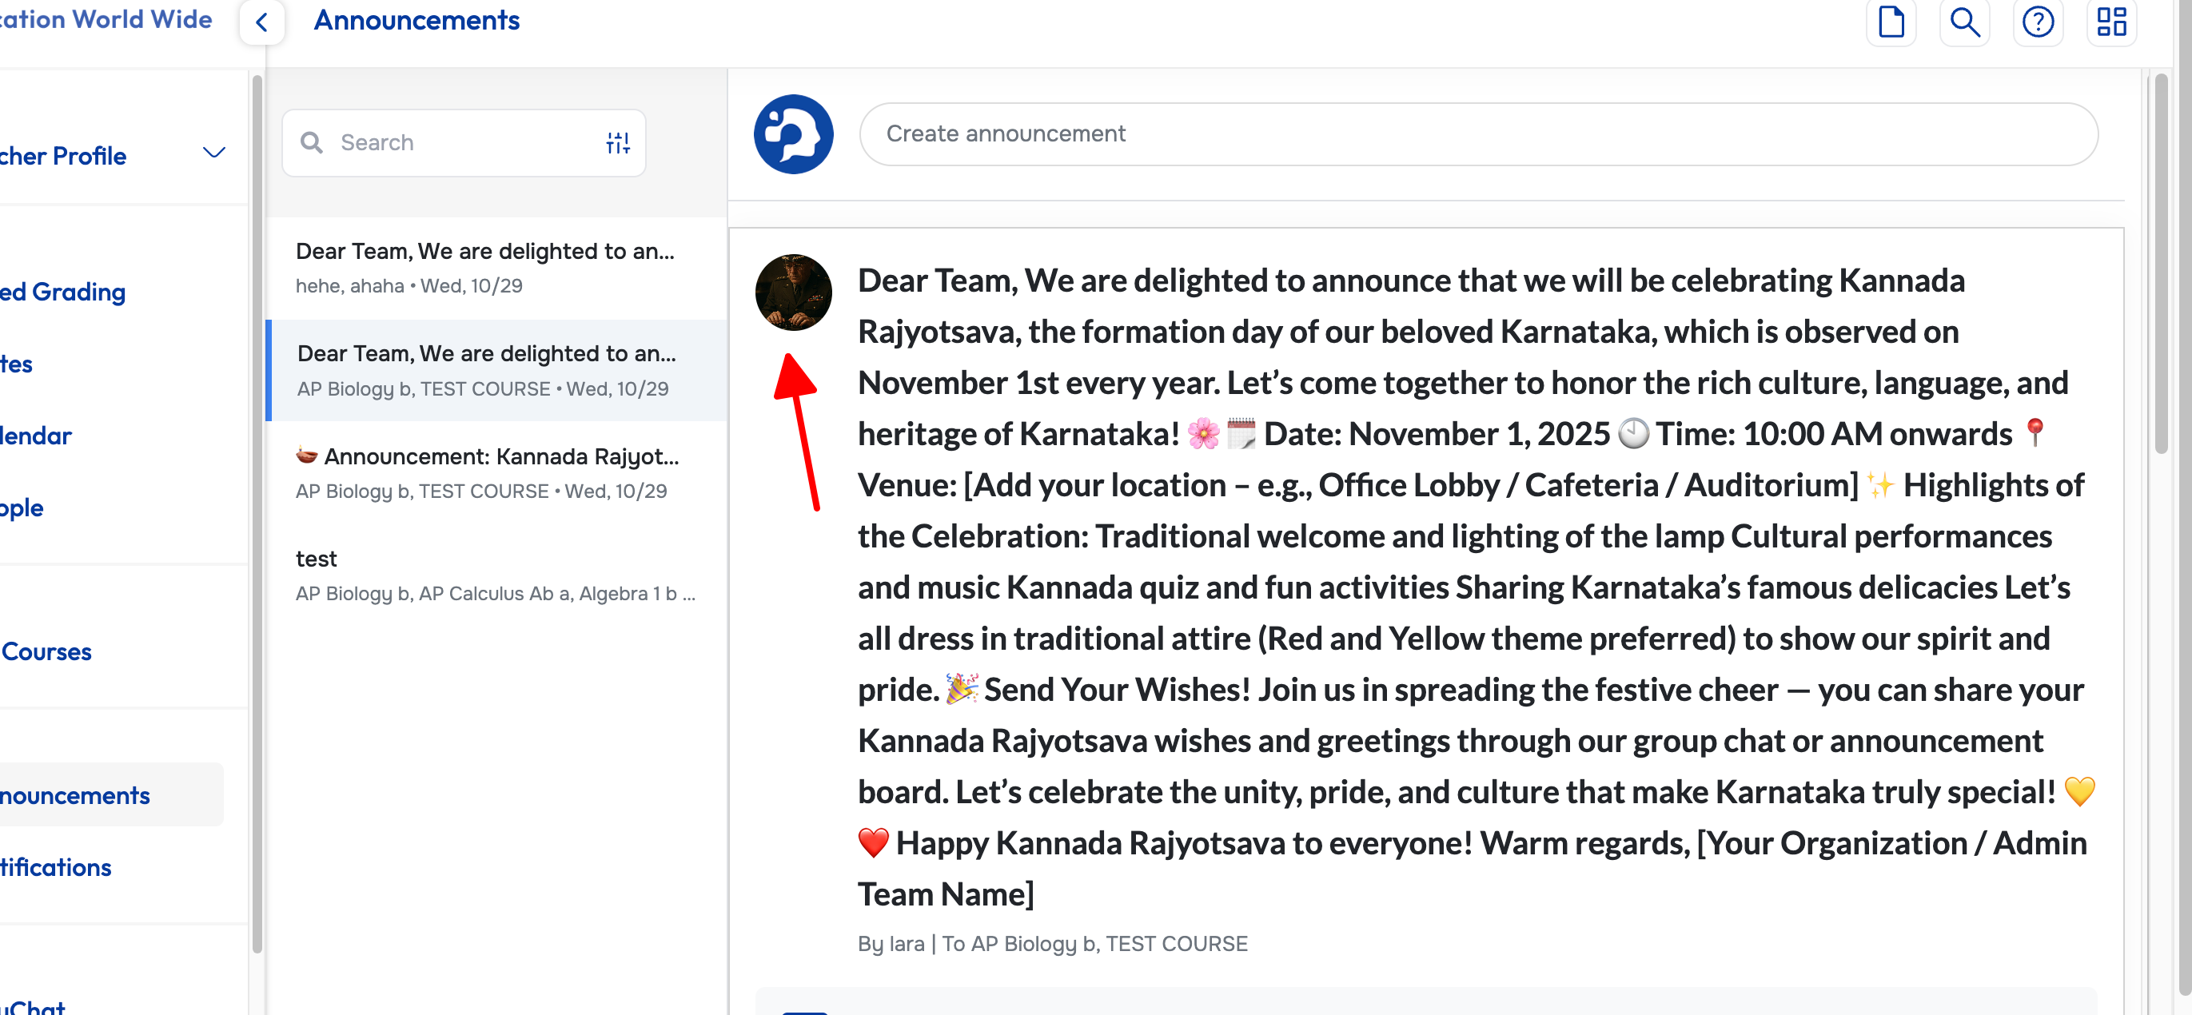The image size is (2192, 1015).
Task: Open Notifications in the sidebar
Action: tap(56, 867)
